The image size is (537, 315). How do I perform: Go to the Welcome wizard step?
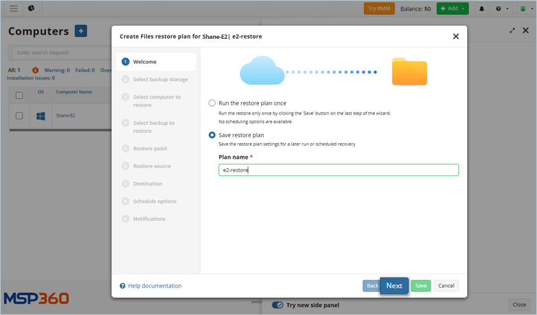point(145,62)
